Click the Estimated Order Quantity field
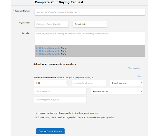The image size is (159, 136). point(52,24)
